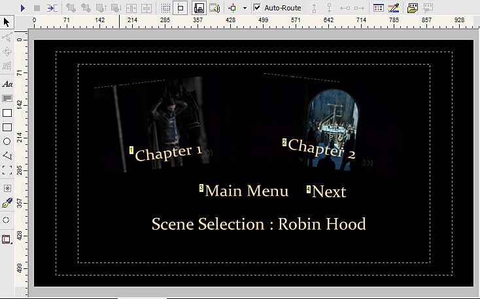This screenshot has width=480, height=299.
Task: Select the Next text button
Action: pyautogui.click(x=329, y=192)
